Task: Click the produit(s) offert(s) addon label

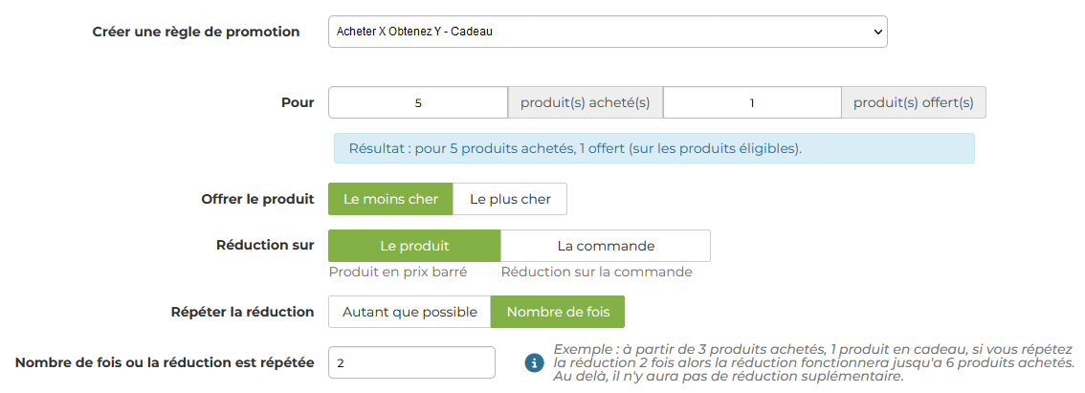Action: click(x=914, y=102)
